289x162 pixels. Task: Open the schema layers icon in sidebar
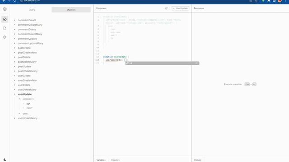tap(5, 9)
